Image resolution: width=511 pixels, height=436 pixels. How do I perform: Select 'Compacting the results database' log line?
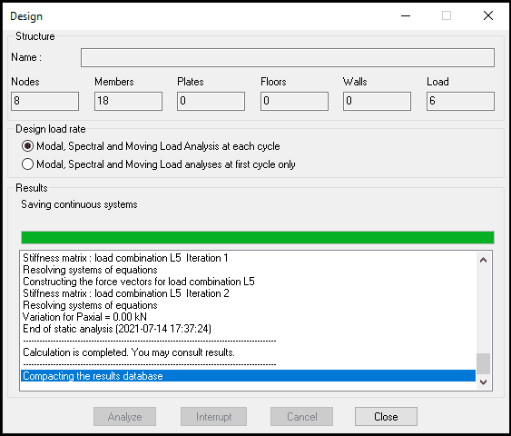point(248,376)
